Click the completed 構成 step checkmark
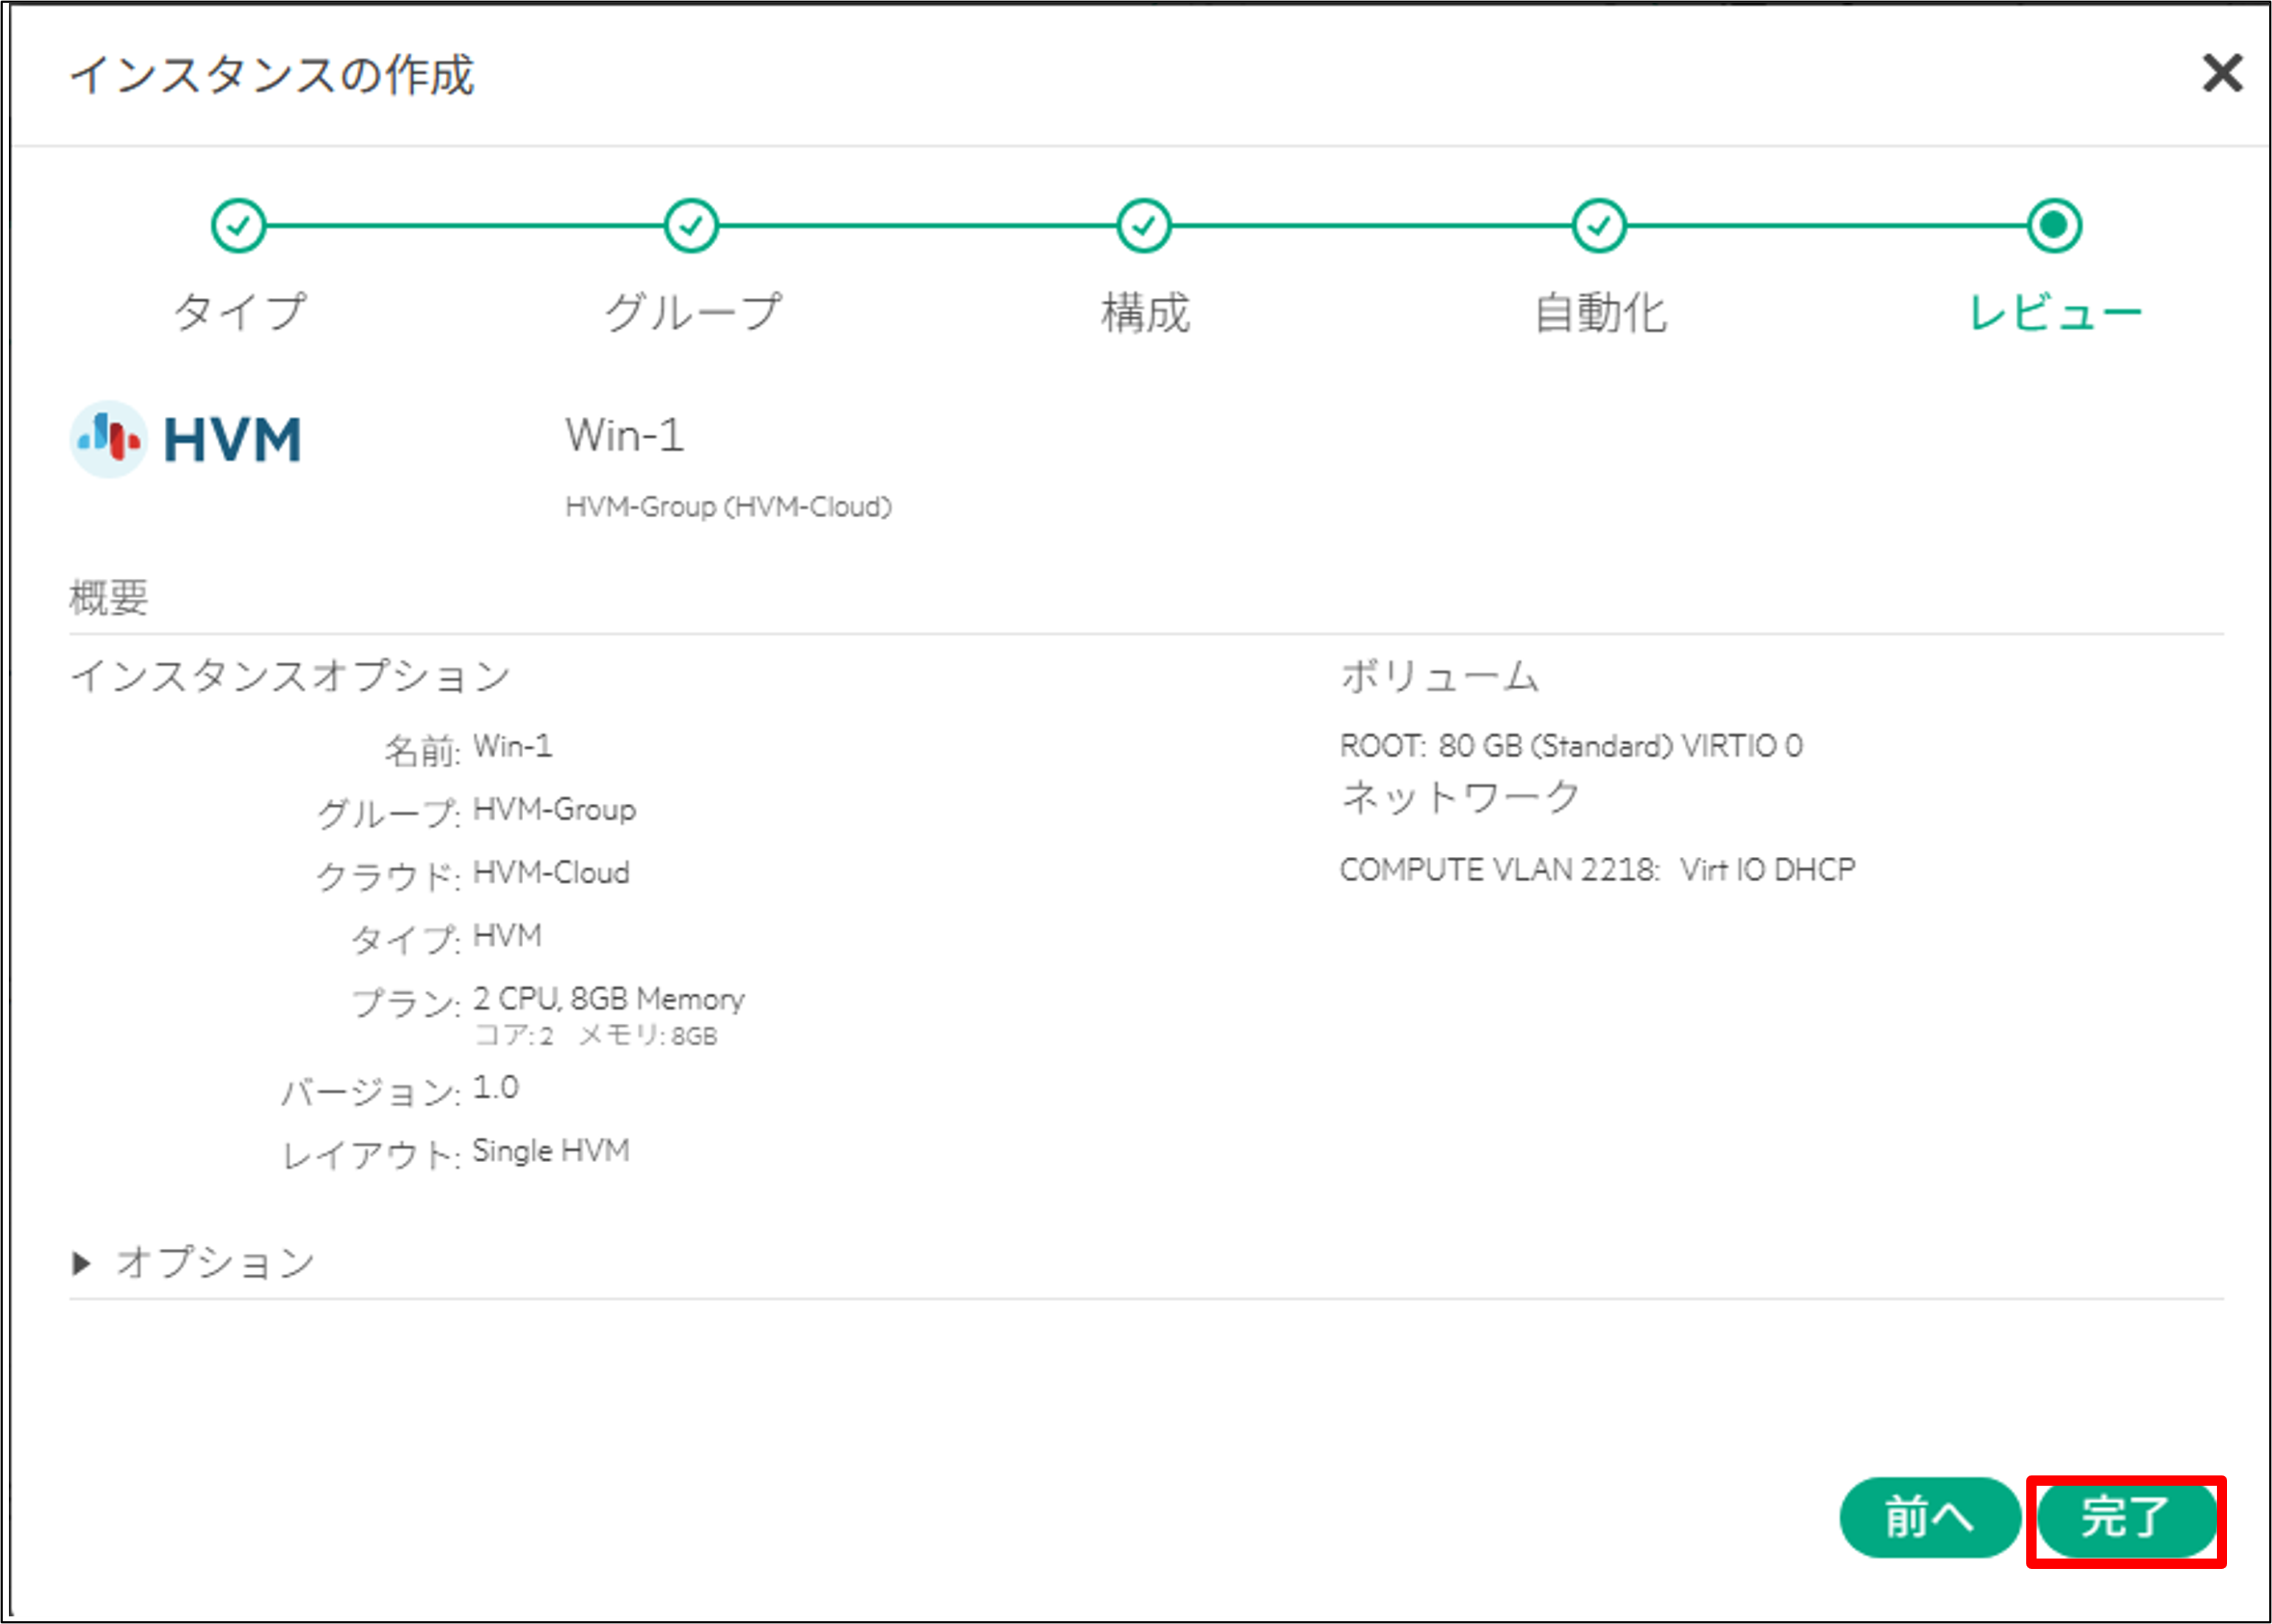Image resolution: width=2272 pixels, height=1624 pixels. coord(1146,224)
